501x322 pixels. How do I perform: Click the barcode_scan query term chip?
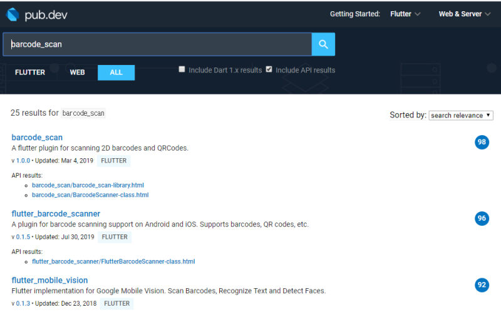tap(83, 113)
